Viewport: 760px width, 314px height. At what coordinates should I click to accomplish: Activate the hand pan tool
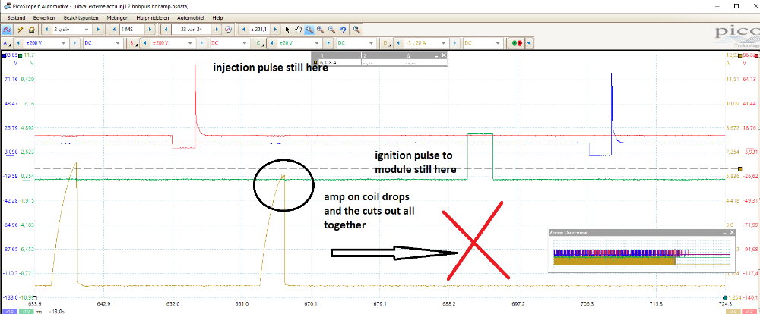pos(298,29)
